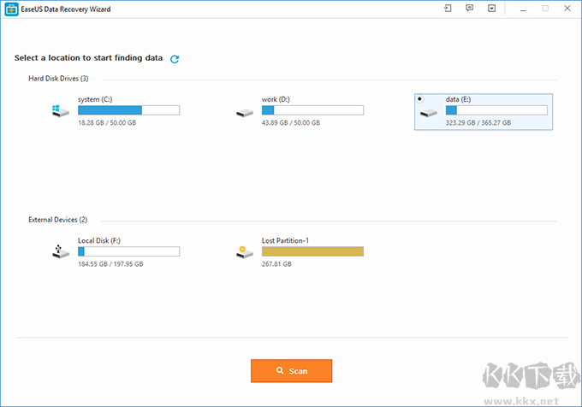This screenshot has height=407, width=582.
Task: Select the Lost Partition-1 drive icon
Action: 245,252
